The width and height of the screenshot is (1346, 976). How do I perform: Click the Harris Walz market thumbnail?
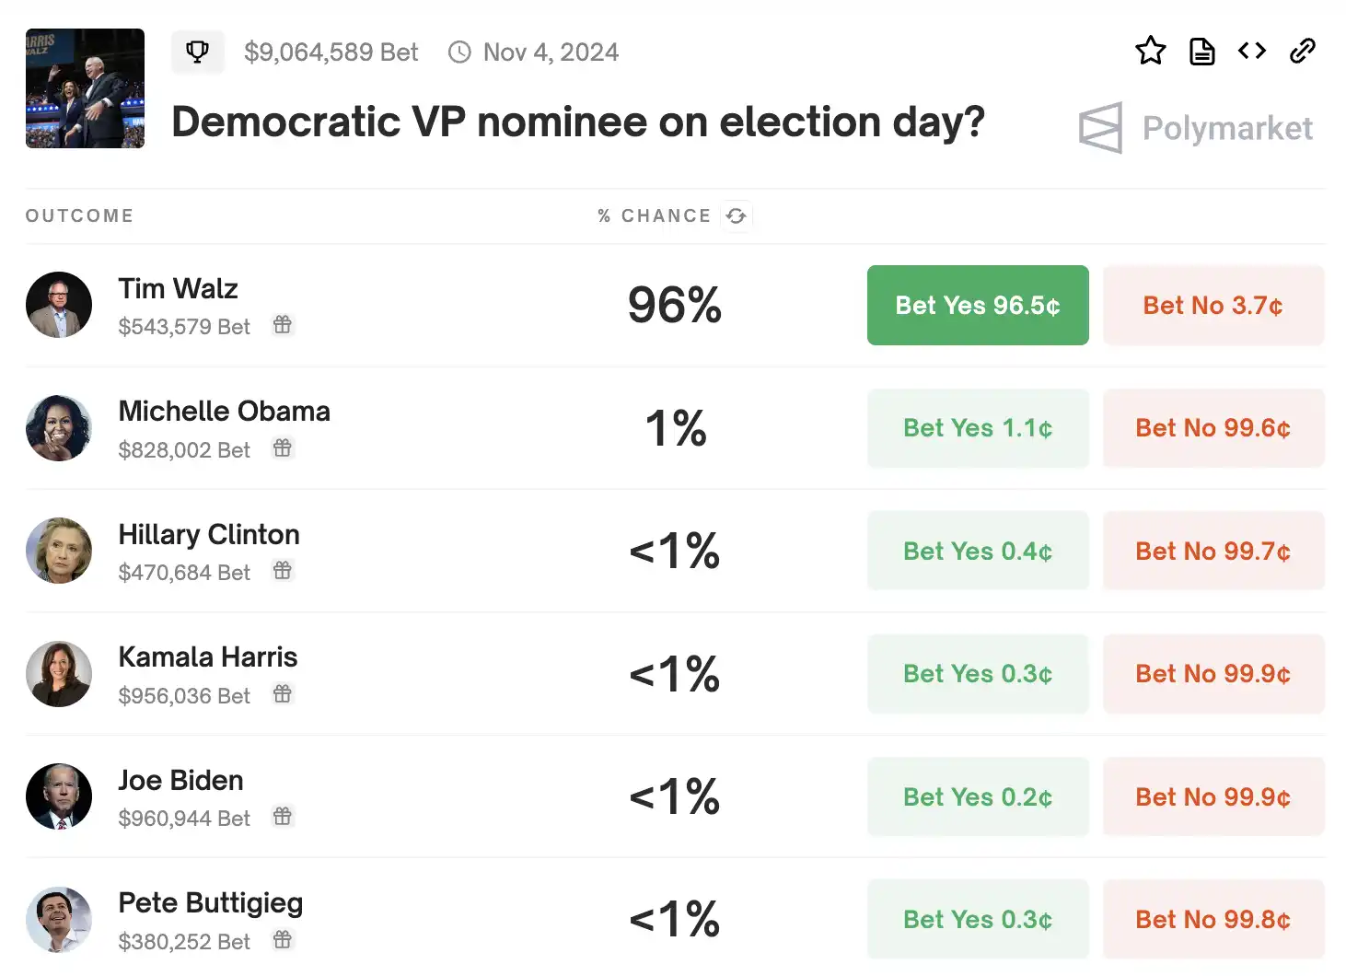click(x=85, y=88)
